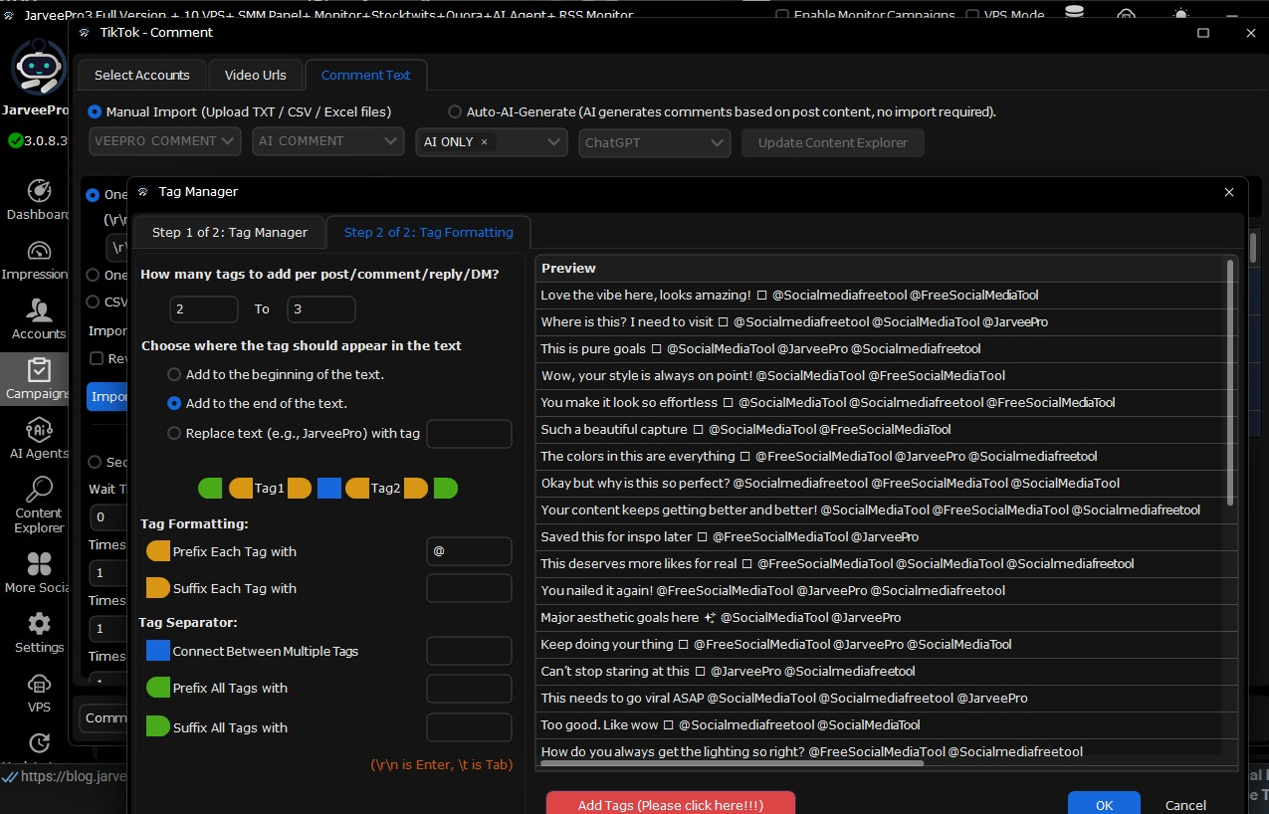The height and width of the screenshot is (814, 1269).
Task: Click the red Add Tags button
Action: 670,804
